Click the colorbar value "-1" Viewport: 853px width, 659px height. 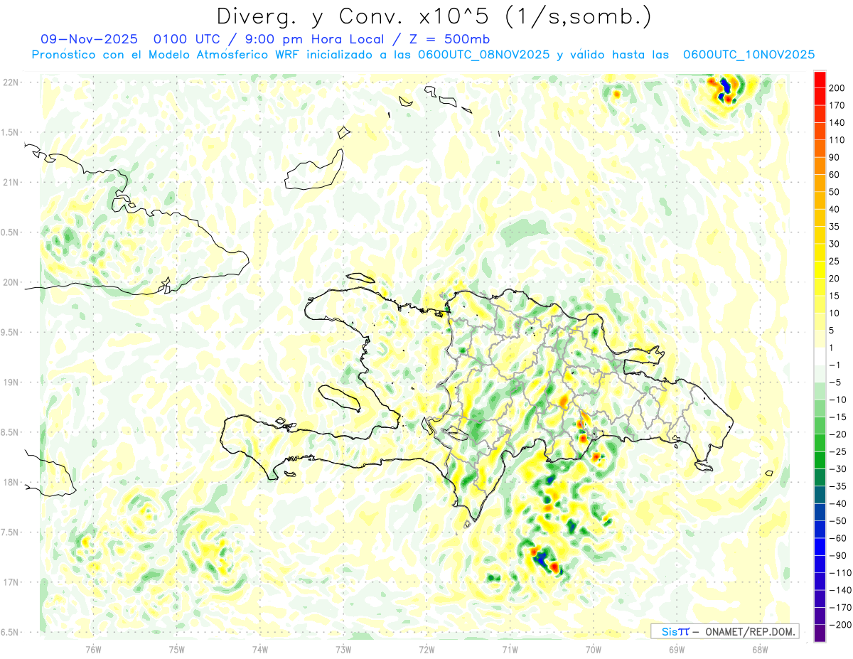(835, 365)
